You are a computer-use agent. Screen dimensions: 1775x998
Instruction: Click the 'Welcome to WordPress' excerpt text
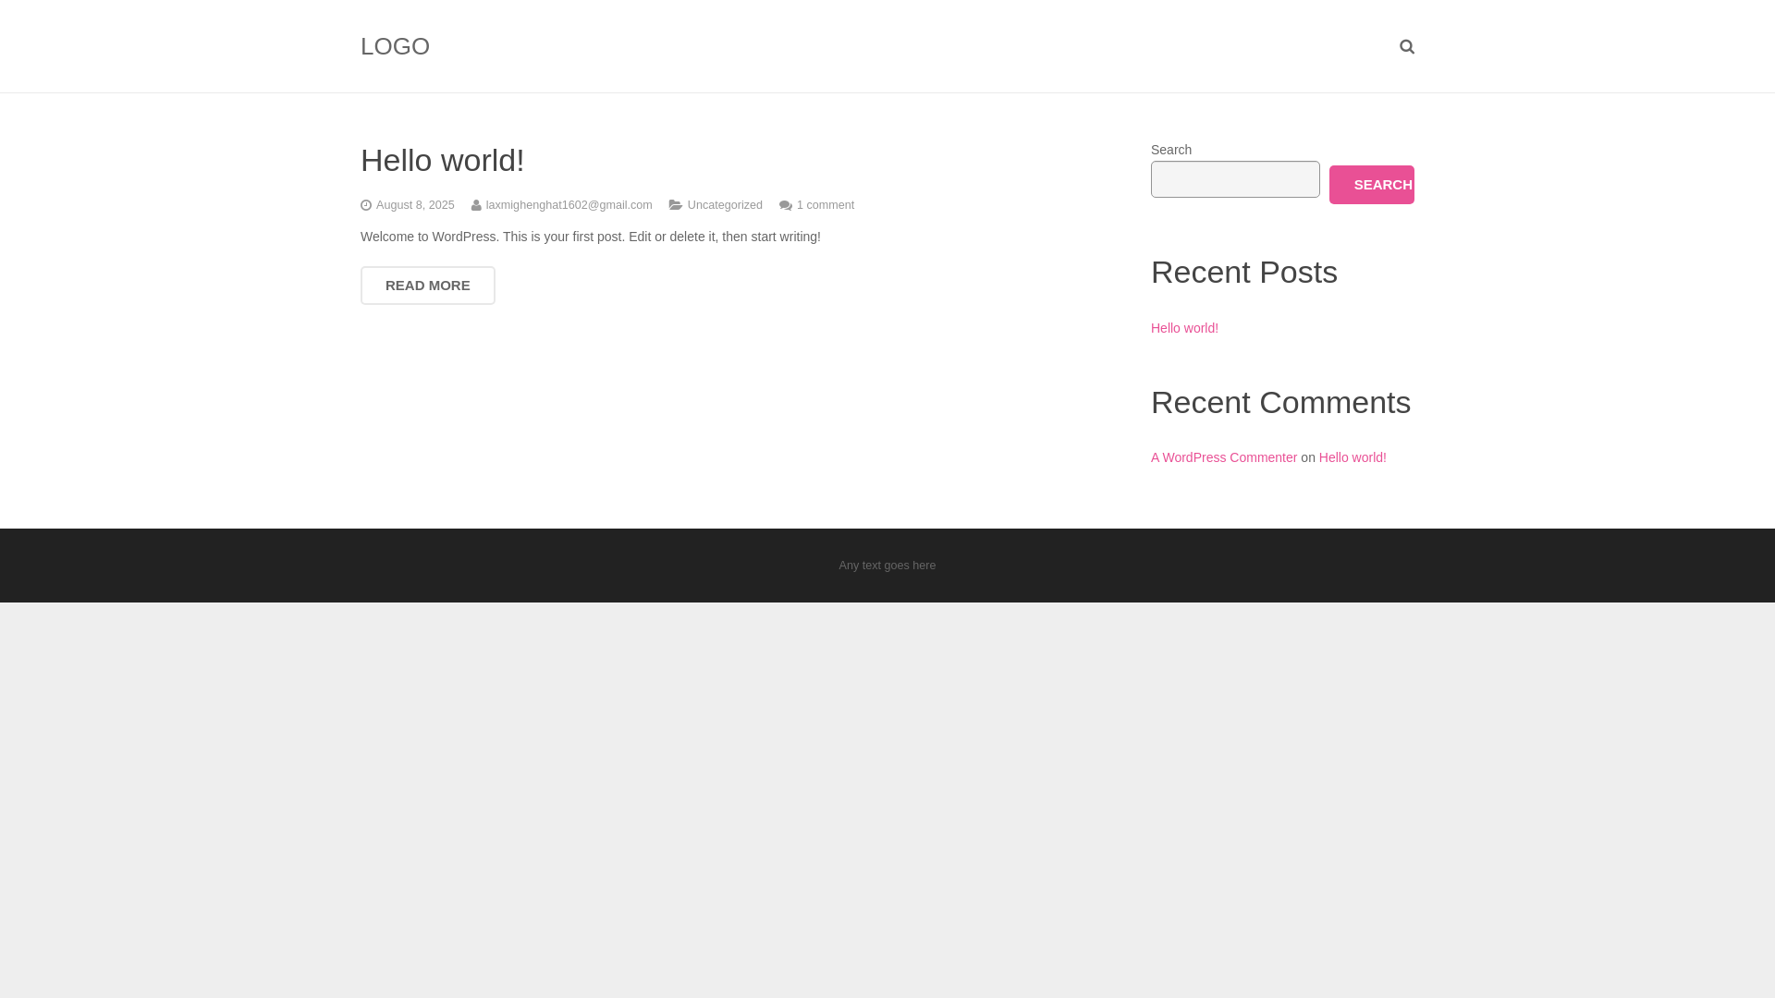coord(591,237)
